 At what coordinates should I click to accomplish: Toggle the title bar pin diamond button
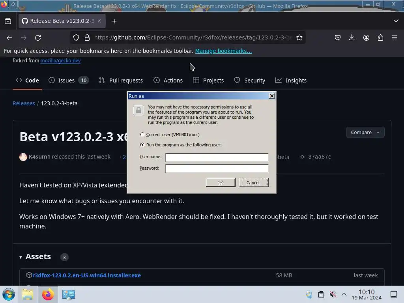pyautogui.click(x=13, y=4)
